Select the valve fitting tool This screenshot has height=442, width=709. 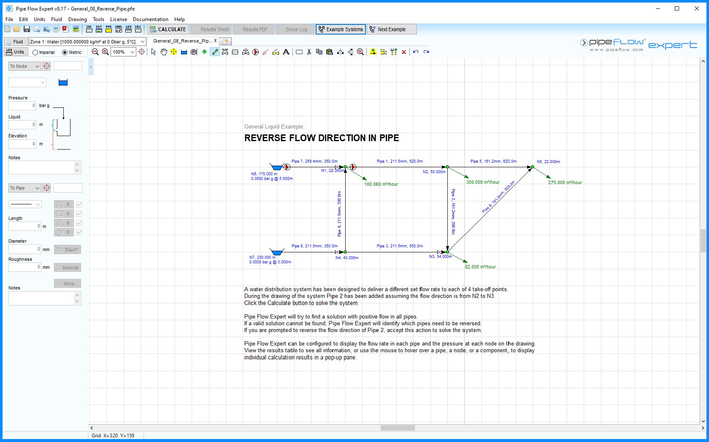click(x=225, y=52)
